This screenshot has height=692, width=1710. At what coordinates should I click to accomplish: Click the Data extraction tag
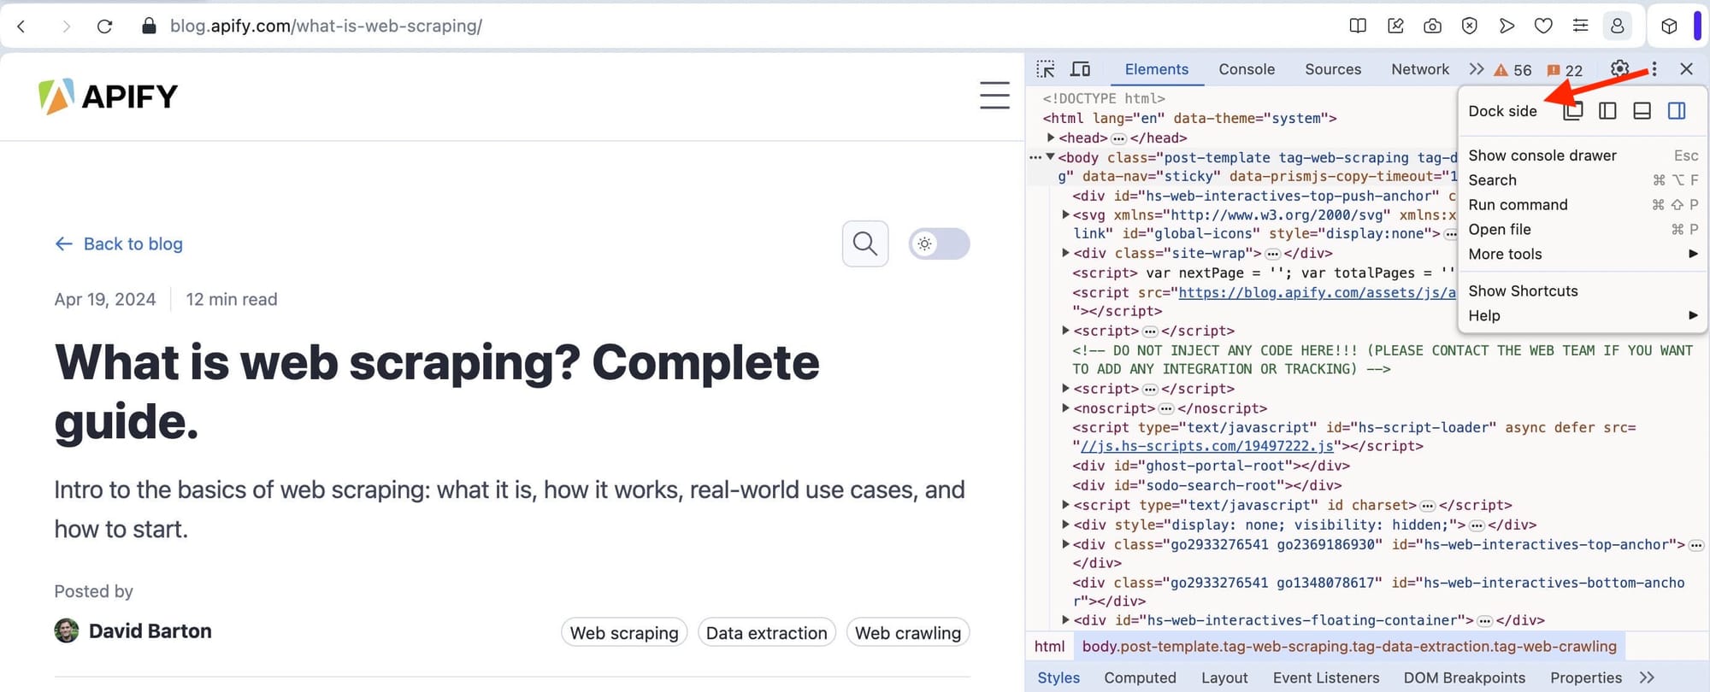(767, 633)
